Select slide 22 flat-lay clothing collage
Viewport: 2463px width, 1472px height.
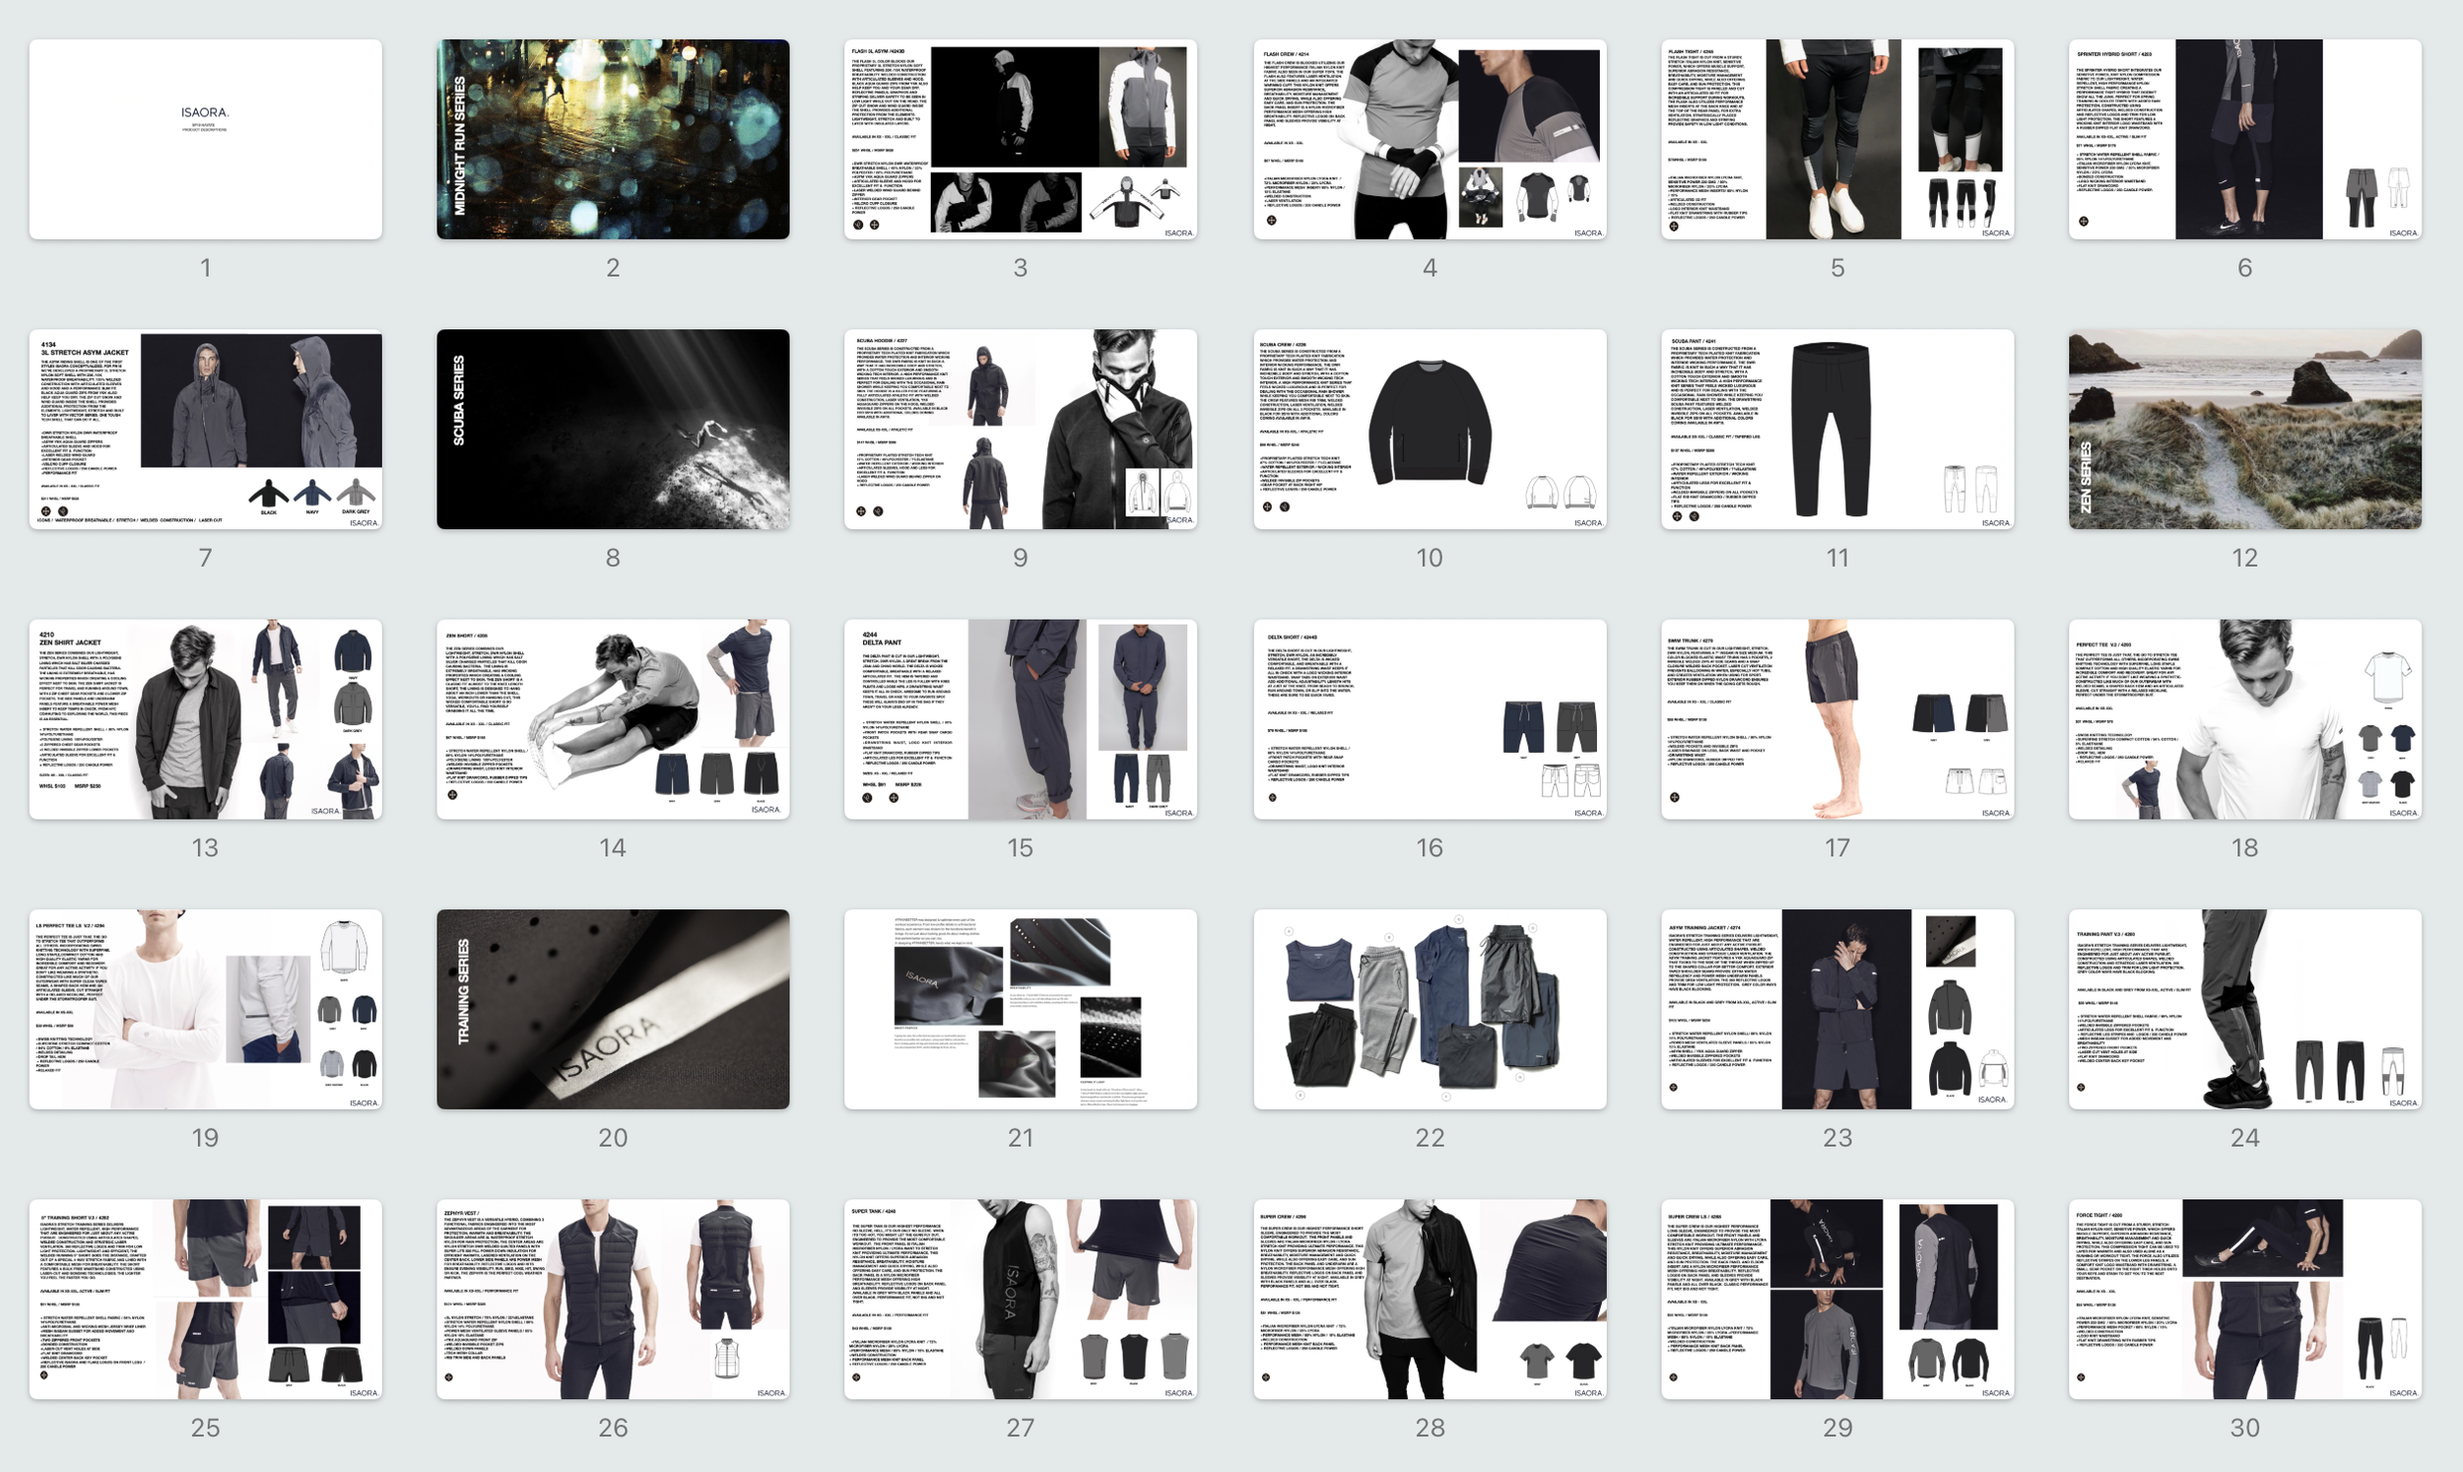1429,1009
